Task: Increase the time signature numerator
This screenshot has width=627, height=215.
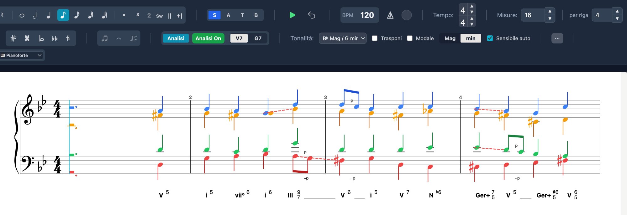Action: pyautogui.click(x=472, y=6)
